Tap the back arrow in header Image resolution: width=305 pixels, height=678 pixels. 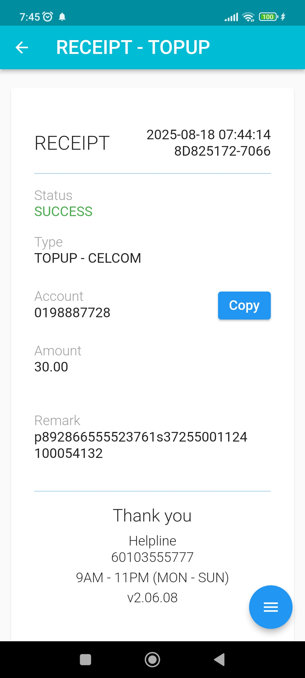point(22,47)
